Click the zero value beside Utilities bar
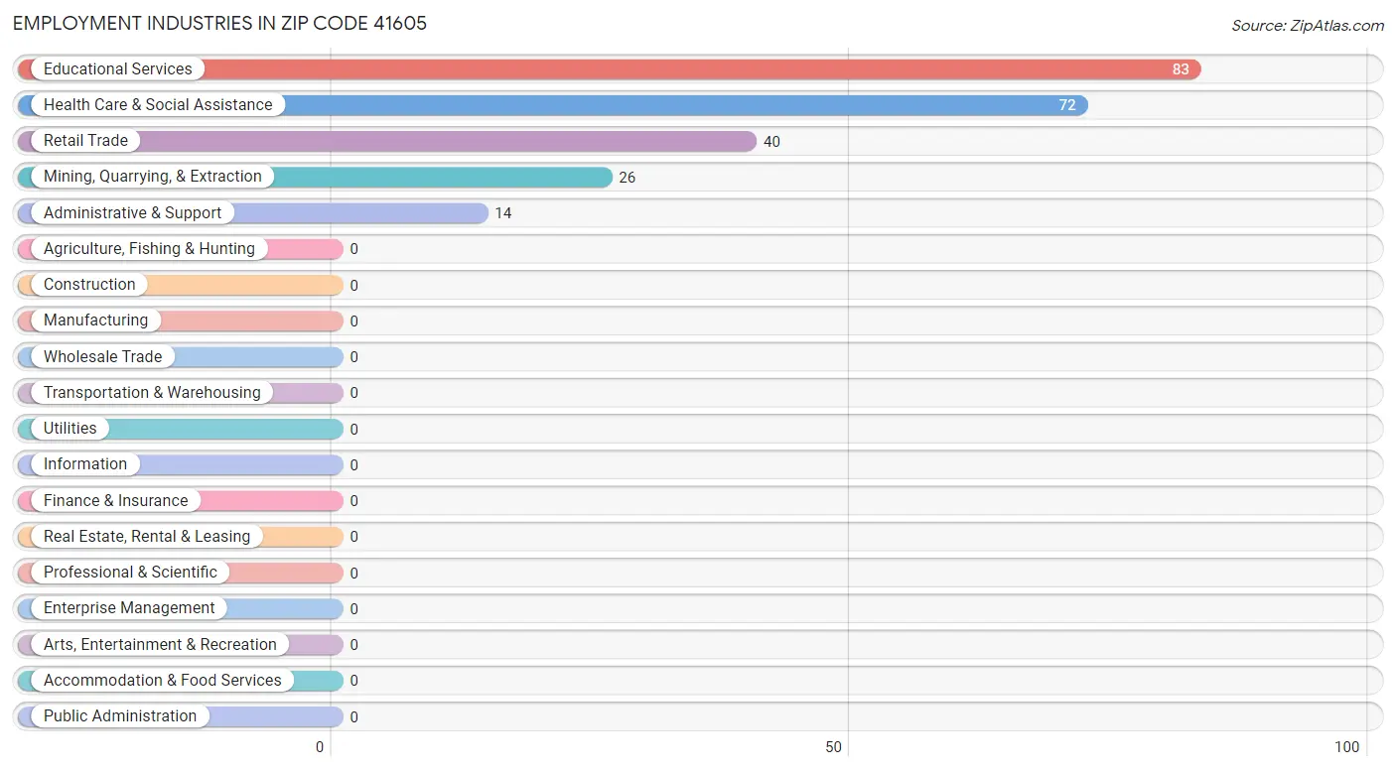Image resolution: width=1396 pixels, height=771 pixels. [353, 429]
